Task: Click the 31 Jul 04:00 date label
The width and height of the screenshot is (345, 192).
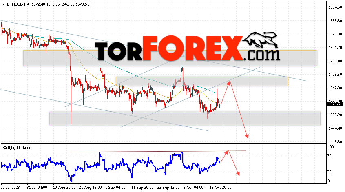Action: click(x=37, y=188)
